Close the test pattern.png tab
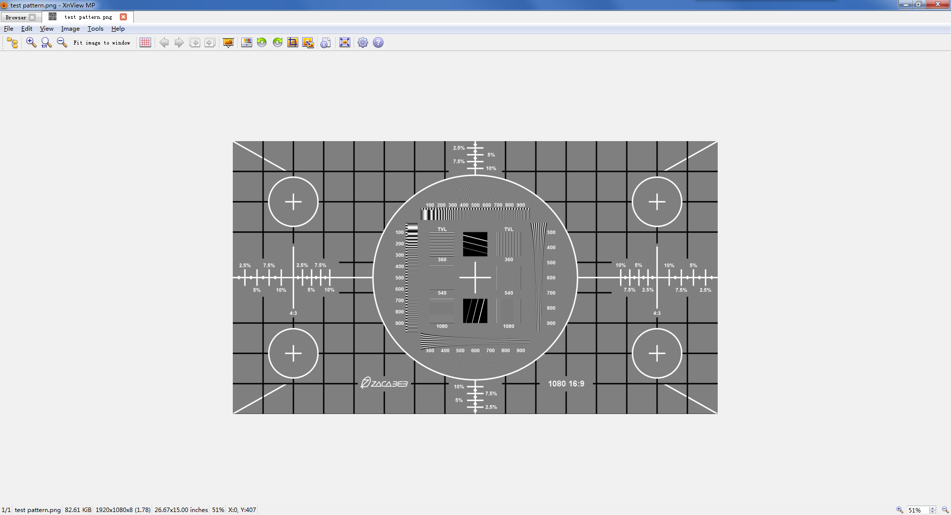Image resolution: width=951 pixels, height=515 pixels. point(123,17)
